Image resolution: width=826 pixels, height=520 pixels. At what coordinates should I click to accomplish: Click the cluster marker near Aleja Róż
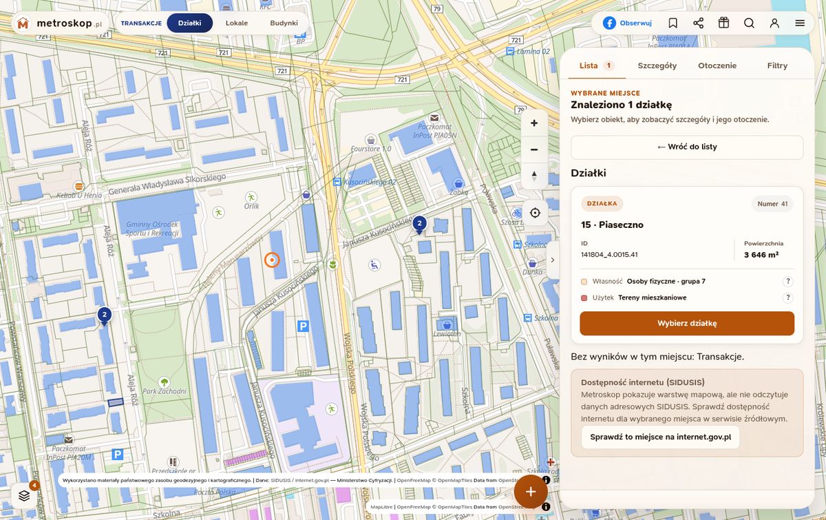pyautogui.click(x=104, y=315)
